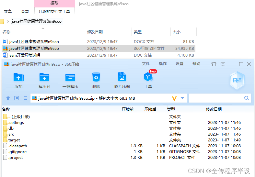Click the 2023-11-07 11:49 date of target
The image size is (255, 177).
pos(224,140)
